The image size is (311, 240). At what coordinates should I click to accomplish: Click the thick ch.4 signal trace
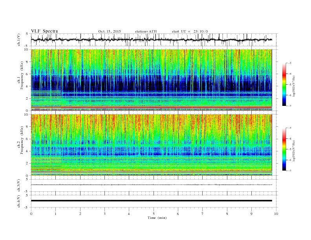[x=151, y=201]
